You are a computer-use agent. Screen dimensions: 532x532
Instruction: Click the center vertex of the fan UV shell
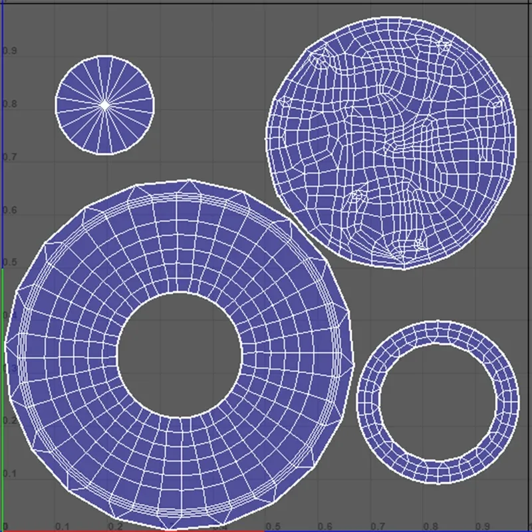tap(105, 105)
